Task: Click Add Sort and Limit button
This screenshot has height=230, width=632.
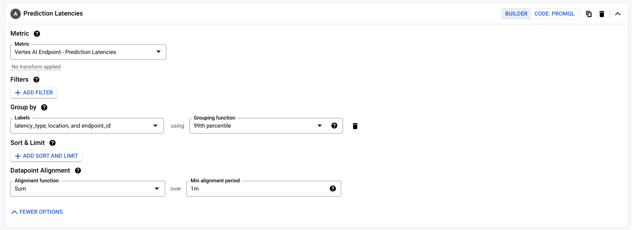Action: (46, 156)
